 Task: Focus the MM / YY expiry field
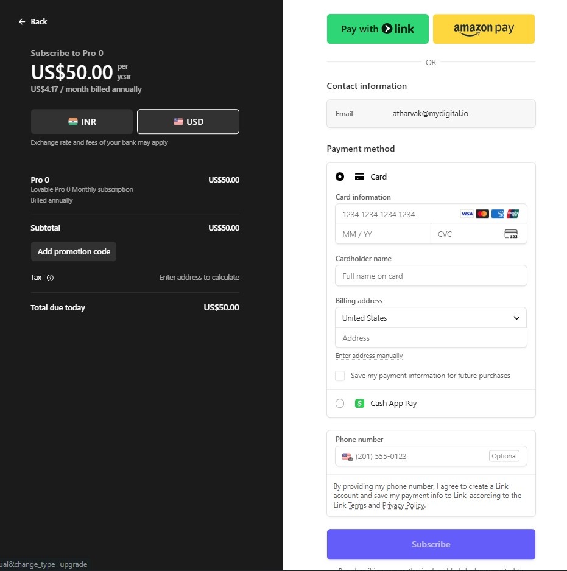[x=383, y=234]
